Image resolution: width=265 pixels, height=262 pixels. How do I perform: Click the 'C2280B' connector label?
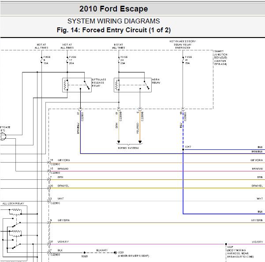(121, 116)
